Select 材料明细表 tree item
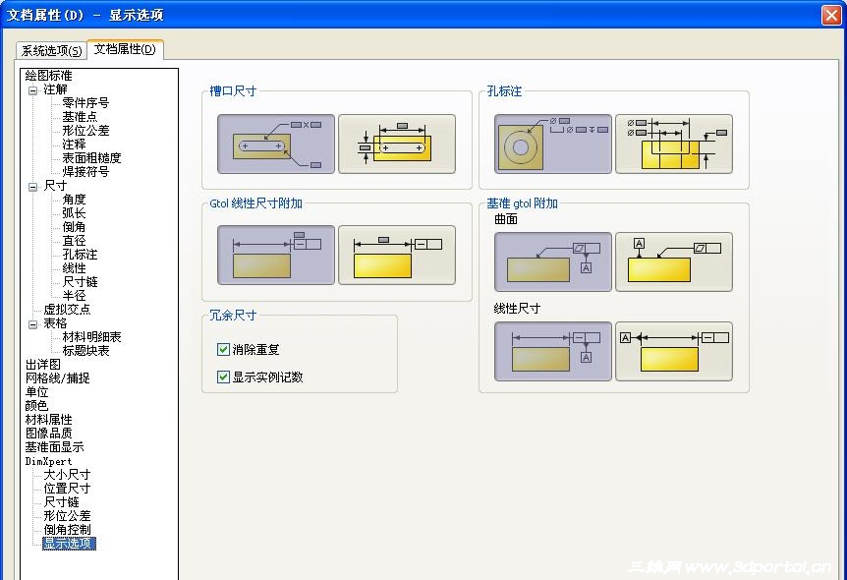Viewport: 847px width, 580px height. point(91,337)
